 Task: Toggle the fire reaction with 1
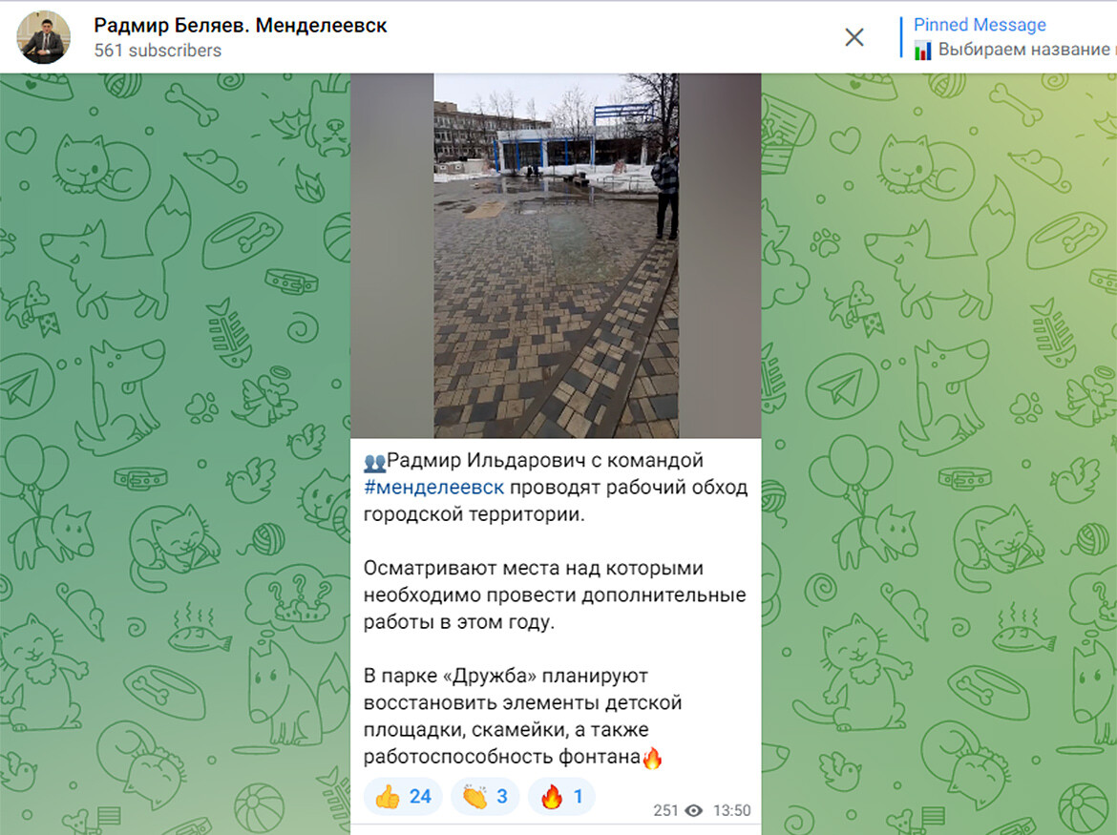(x=562, y=797)
